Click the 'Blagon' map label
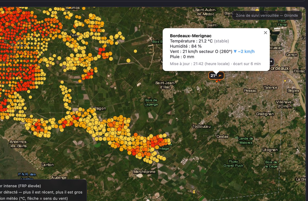The height and width of the screenshot is (201, 308). click(x=100, y=108)
